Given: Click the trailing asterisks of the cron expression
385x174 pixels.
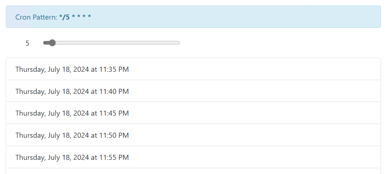Looking at the screenshot, I should pyautogui.click(x=81, y=17).
